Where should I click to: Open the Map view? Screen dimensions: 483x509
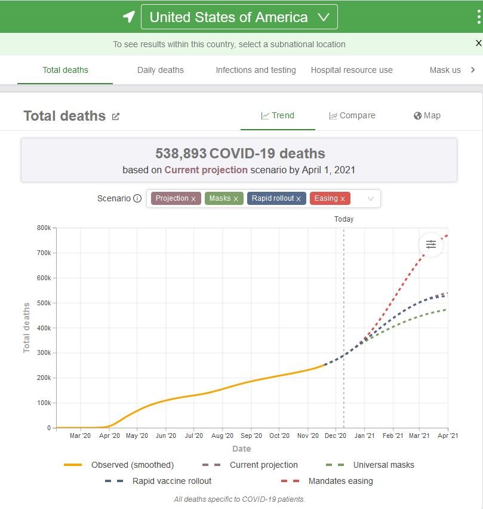pyautogui.click(x=427, y=115)
